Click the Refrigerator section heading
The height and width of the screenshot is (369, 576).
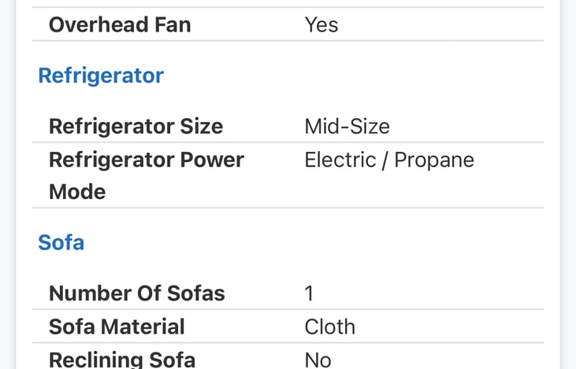click(101, 76)
